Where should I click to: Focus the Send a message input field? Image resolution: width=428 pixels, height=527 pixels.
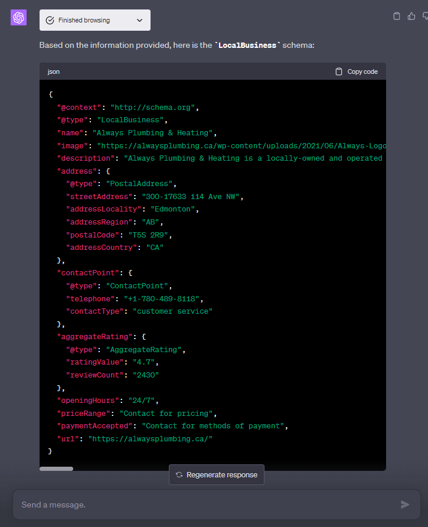click(207, 505)
